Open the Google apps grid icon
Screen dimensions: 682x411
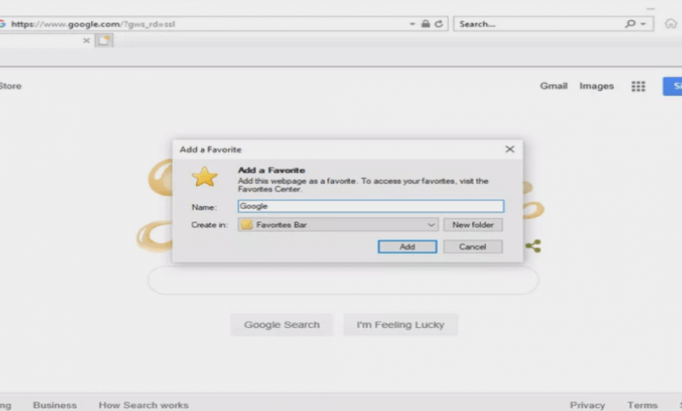click(x=638, y=86)
